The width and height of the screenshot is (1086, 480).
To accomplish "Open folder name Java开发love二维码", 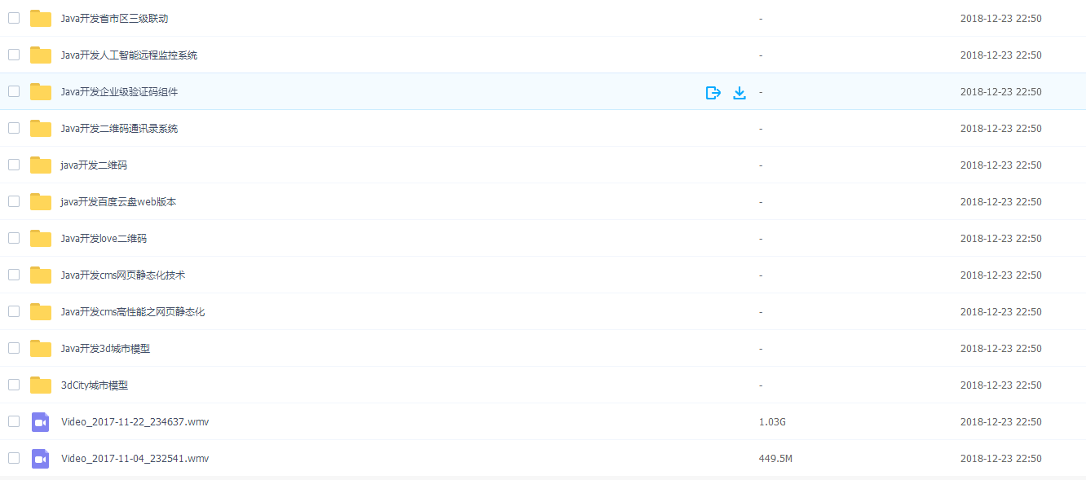I will [x=104, y=239].
